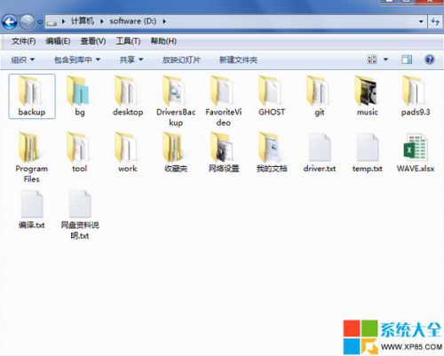Select the tool folder icon
This screenshot has height=356, width=444.
tap(78, 147)
